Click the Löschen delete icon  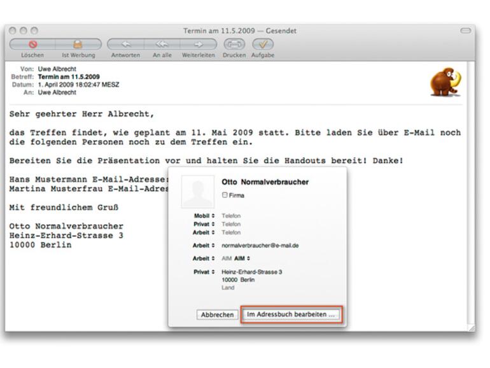[x=33, y=44]
